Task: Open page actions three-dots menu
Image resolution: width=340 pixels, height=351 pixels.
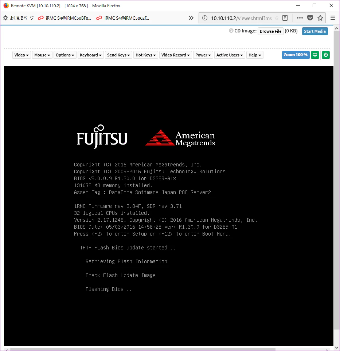Action: click(300, 18)
